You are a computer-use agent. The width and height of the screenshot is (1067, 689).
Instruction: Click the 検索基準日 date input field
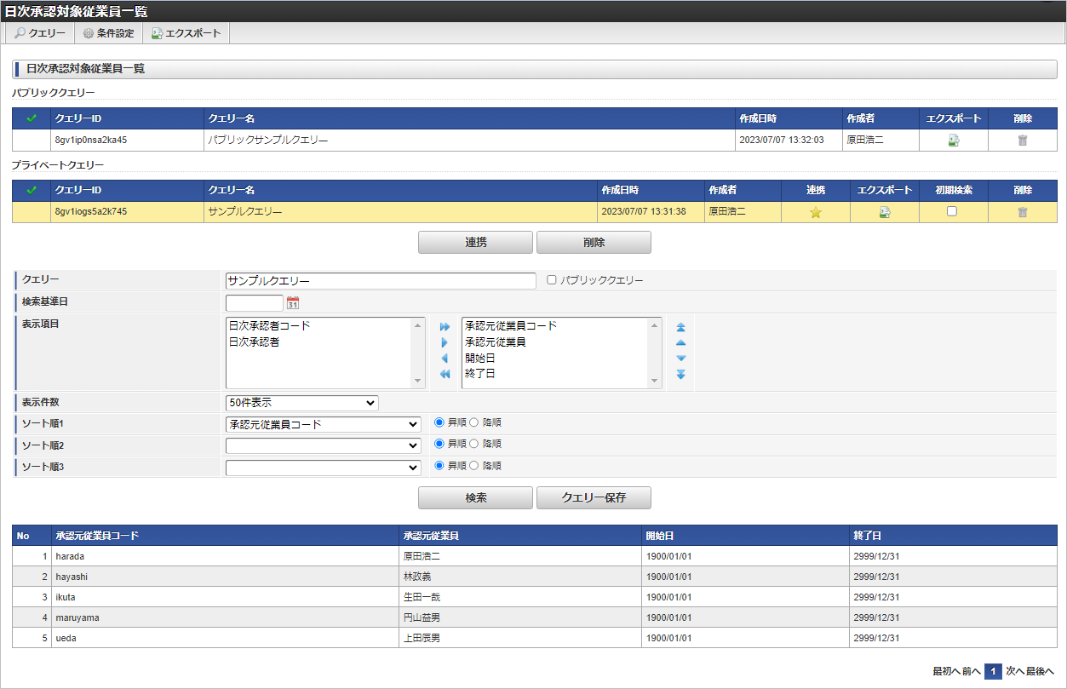point(254,303)
